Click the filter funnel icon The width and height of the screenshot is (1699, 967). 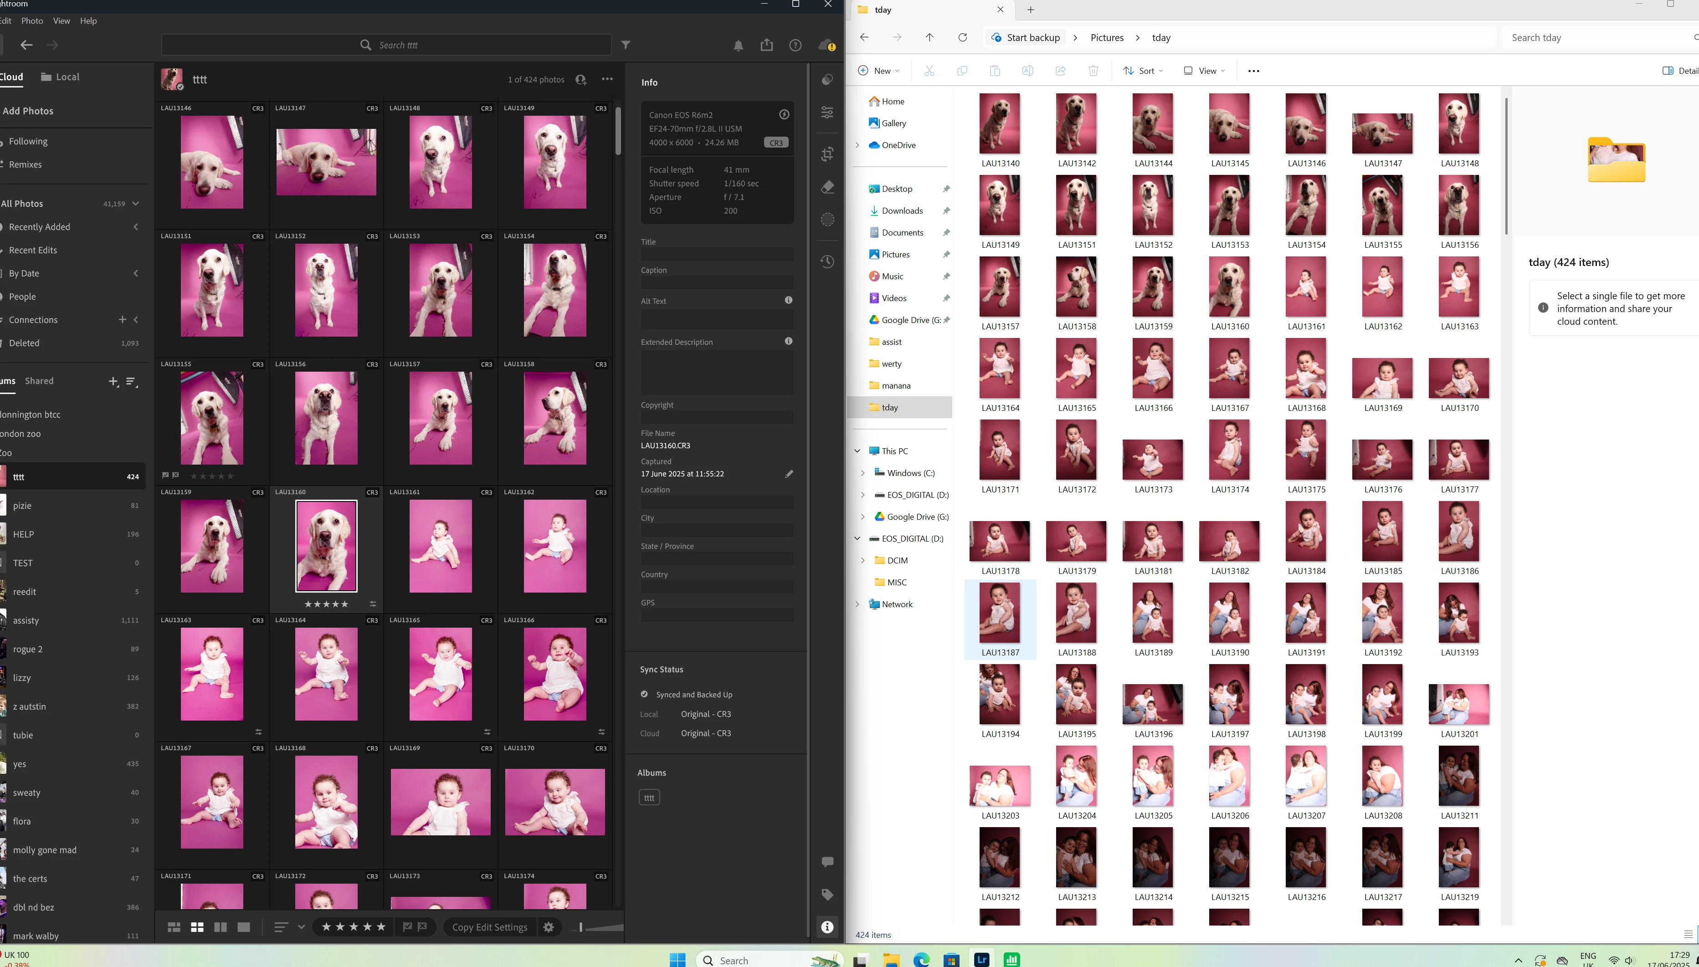click(x=626, y=45)
